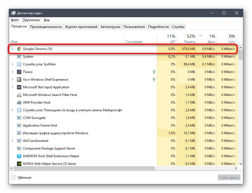Expand the Microsoft Text Input Application row

[12, 87]
